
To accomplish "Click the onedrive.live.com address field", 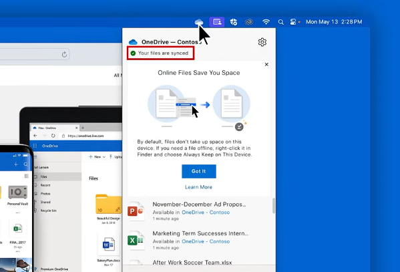I will pyautogui.click(x=85, y=136).
